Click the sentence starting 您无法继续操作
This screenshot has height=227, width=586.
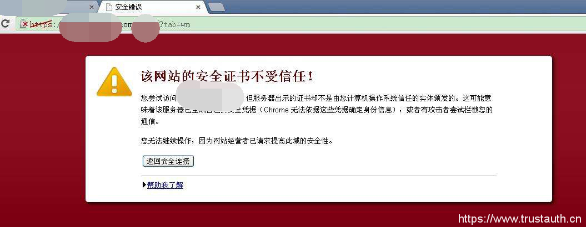(237, 141)
